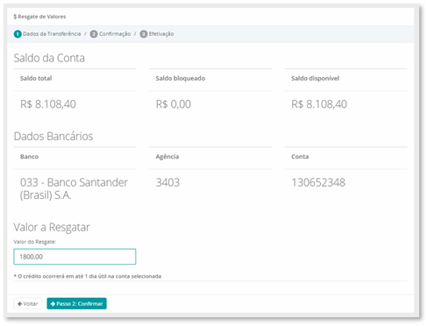Click the Saldo total amount R$ 8.108,40

click(48, 104)
